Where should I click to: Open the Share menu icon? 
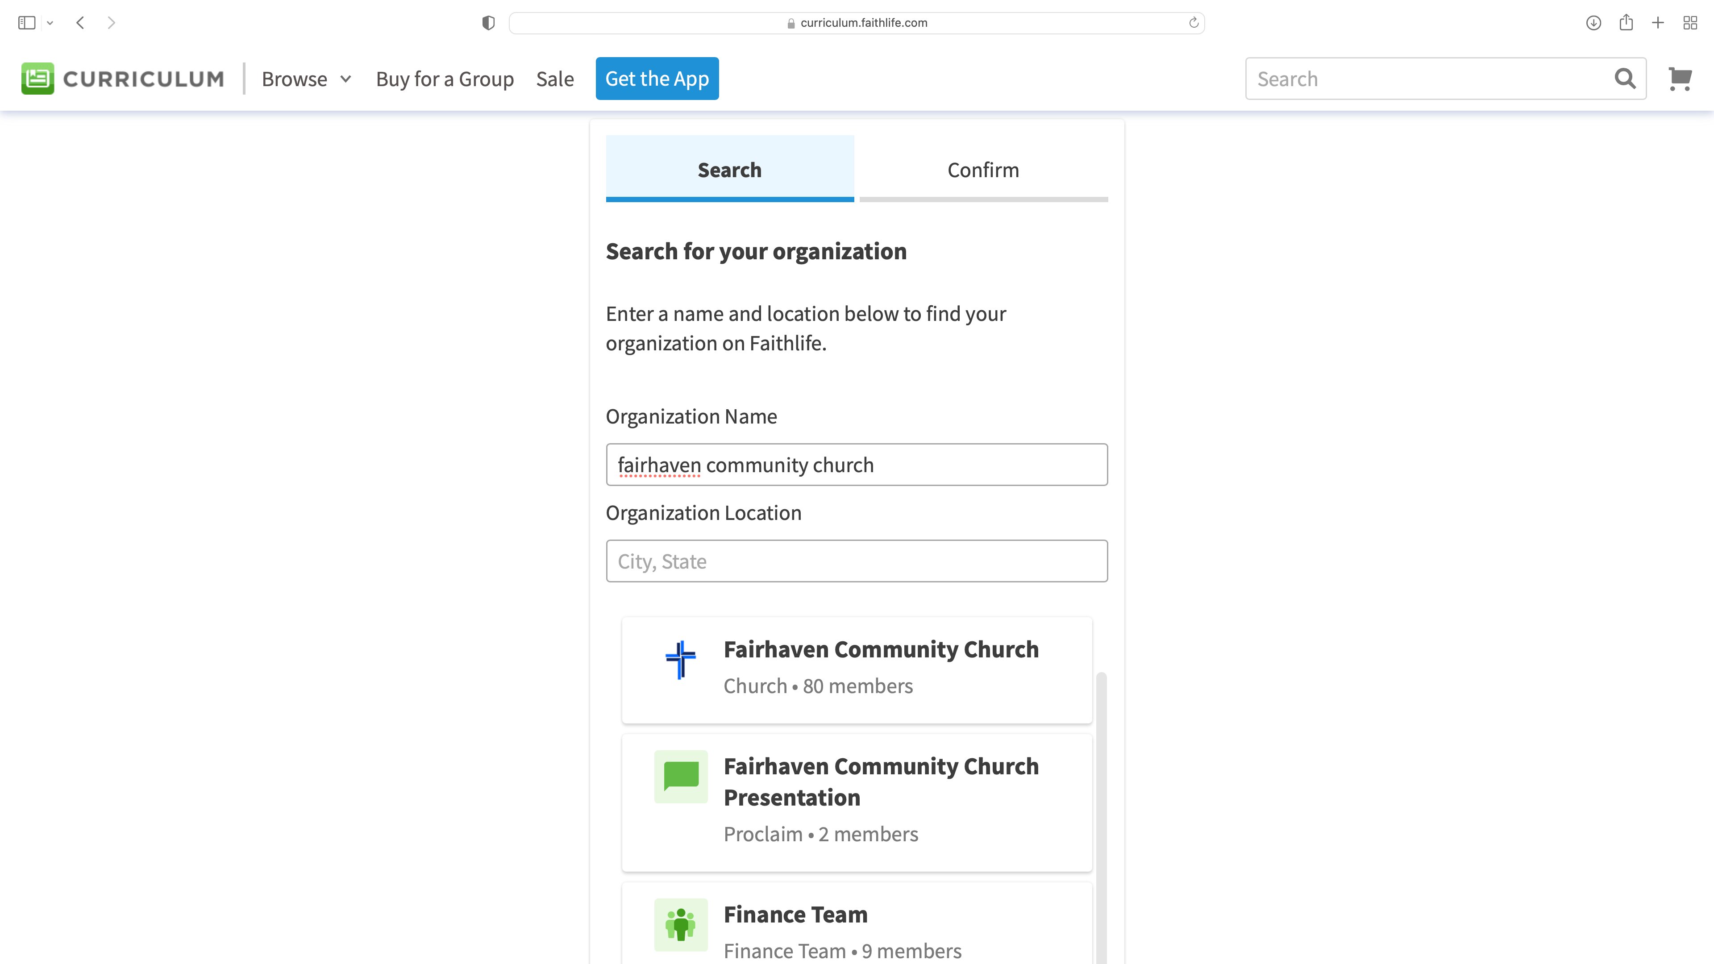click(x=1626, y=22)
